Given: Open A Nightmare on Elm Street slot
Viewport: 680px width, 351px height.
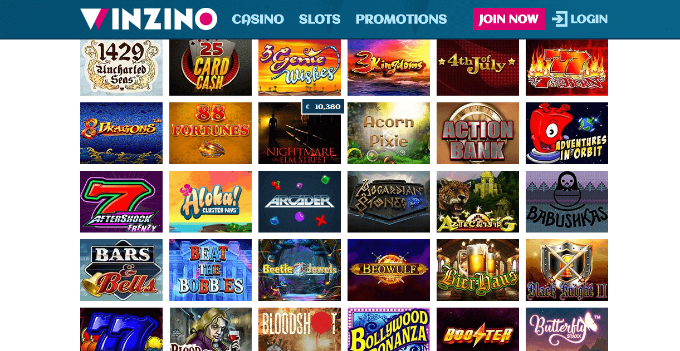Looking at the screenshot, I should (x=300, y=134).
